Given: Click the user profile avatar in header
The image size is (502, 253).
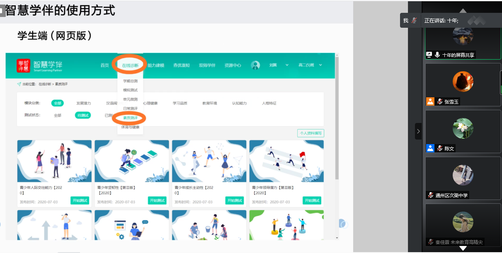Looking at the screenshot, I should (x=255, y=65).
